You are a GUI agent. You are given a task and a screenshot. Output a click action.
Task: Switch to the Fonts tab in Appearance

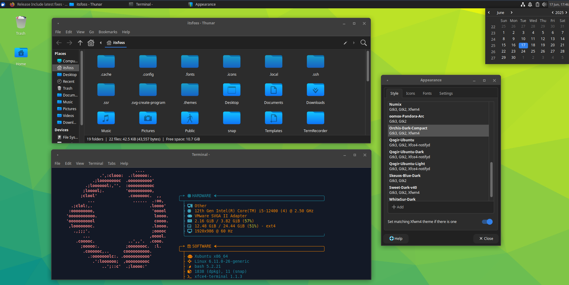click(x=427, y=94)
